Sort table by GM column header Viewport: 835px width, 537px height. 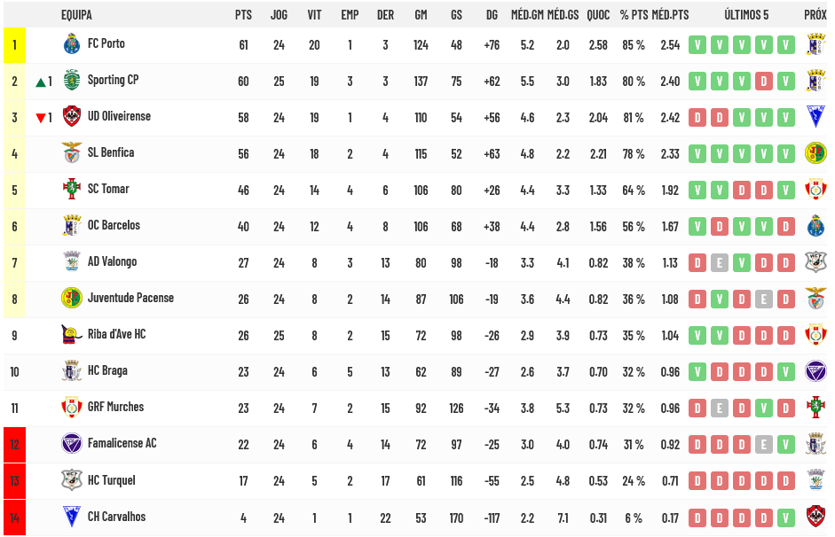tap(421, 15)
